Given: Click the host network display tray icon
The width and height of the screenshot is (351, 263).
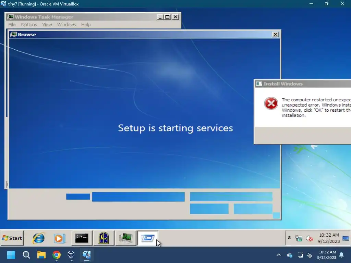Looking at the screenshot, I should [300, 255].
